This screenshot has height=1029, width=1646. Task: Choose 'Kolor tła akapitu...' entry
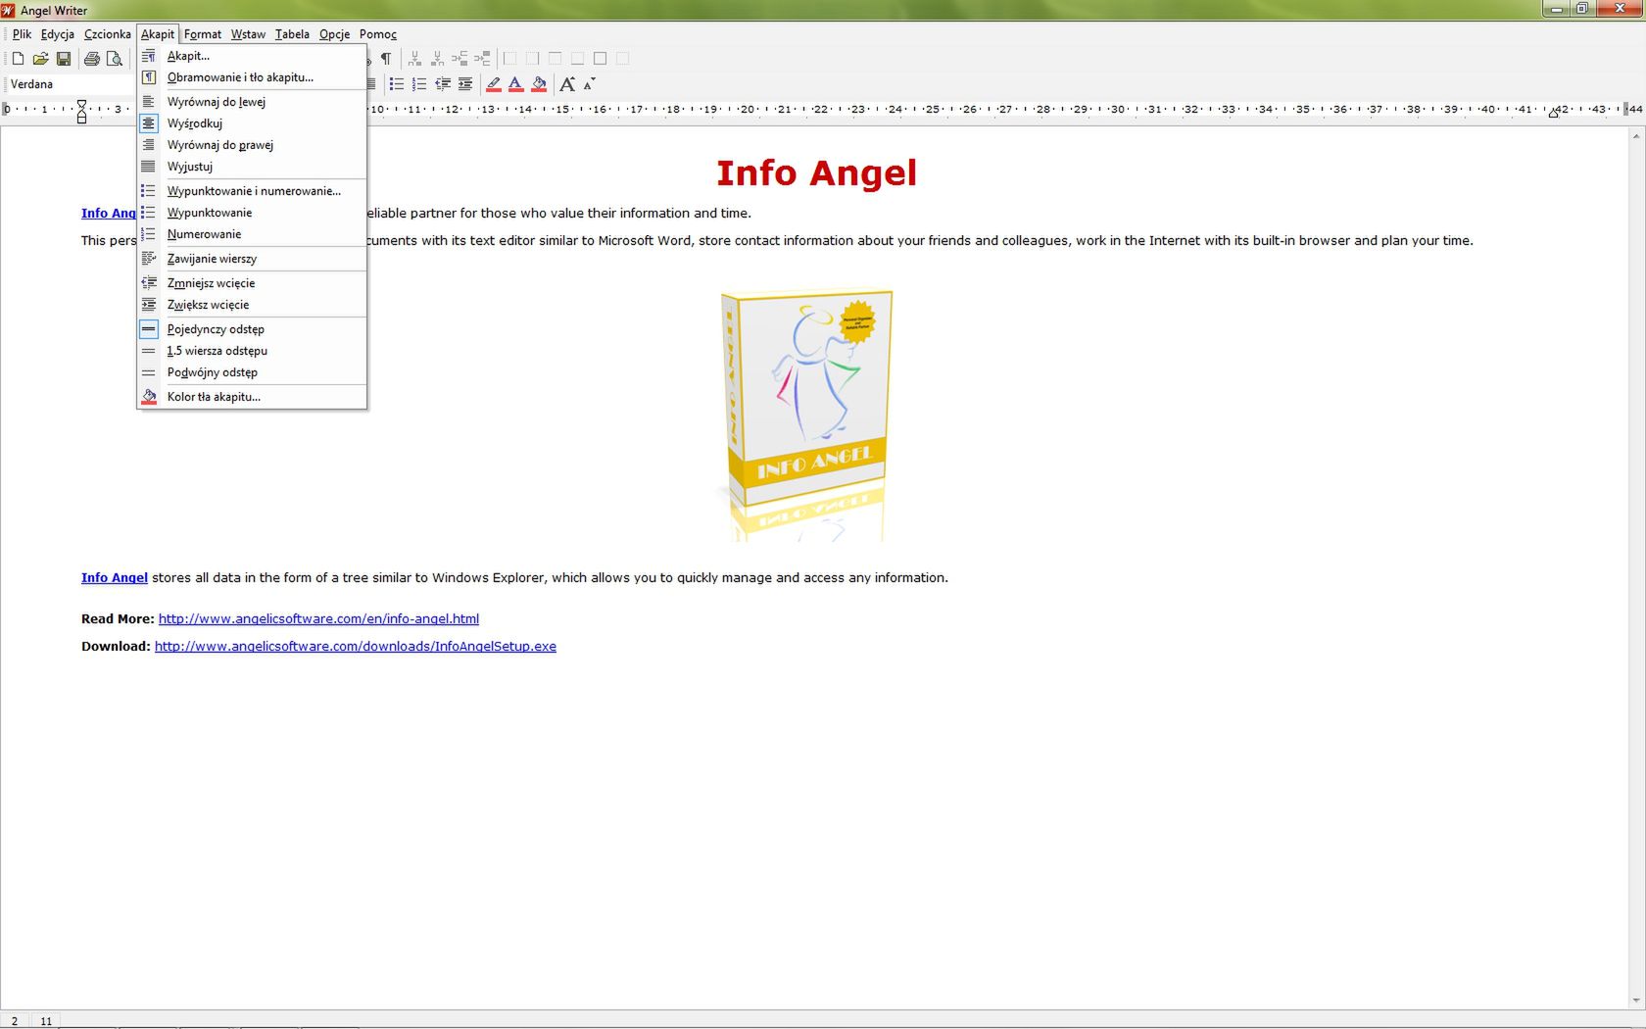coord(252,397)
